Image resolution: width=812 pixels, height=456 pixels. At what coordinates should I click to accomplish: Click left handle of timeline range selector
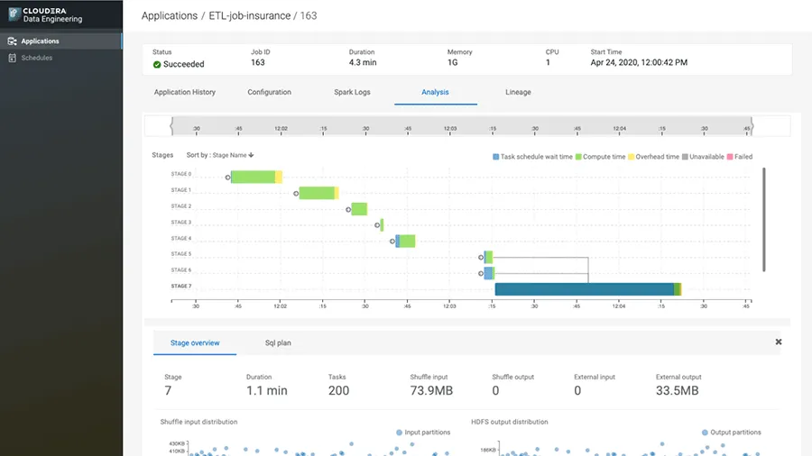pyautogui.click(x=171, y=125)
